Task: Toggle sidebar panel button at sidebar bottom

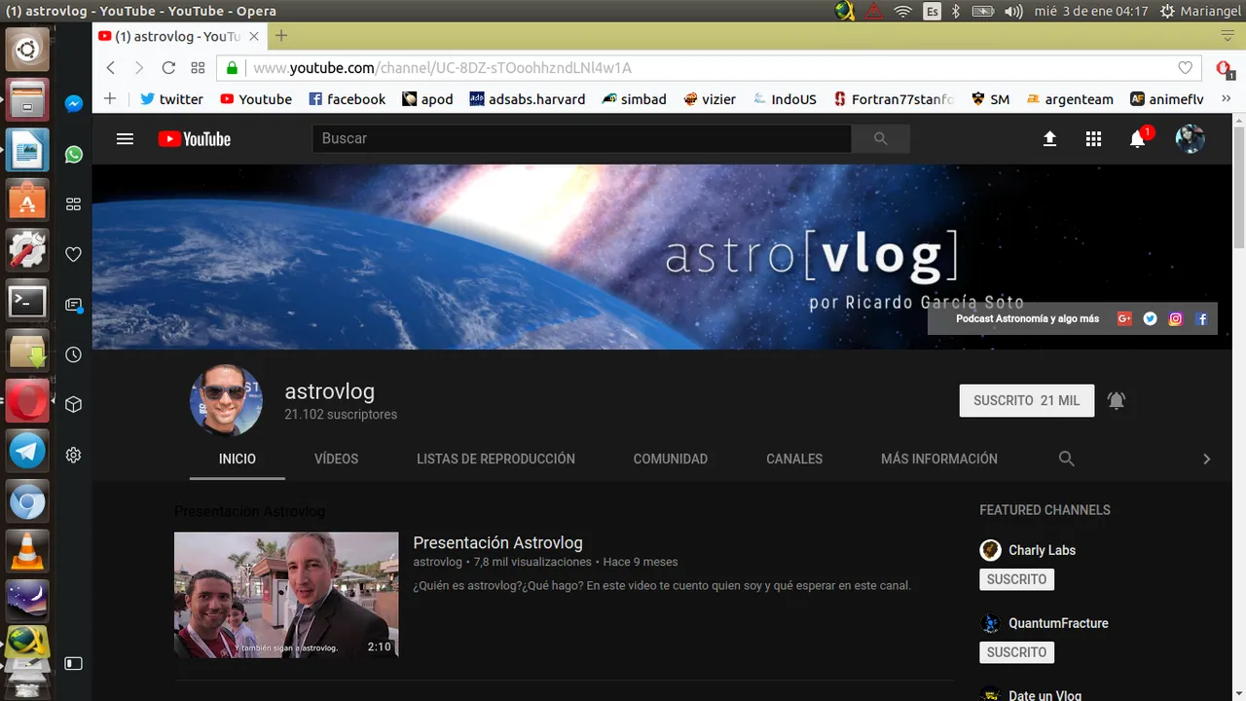Action: coord(73,663)
